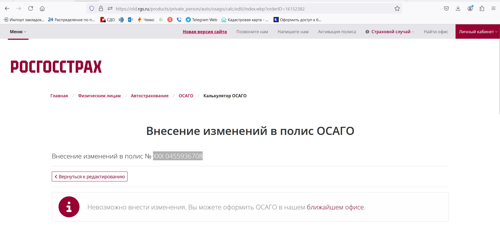Viewport: 500px width, 251px height.
Task: Open the Outlook bookmark icon
Action: coord(130,20)
